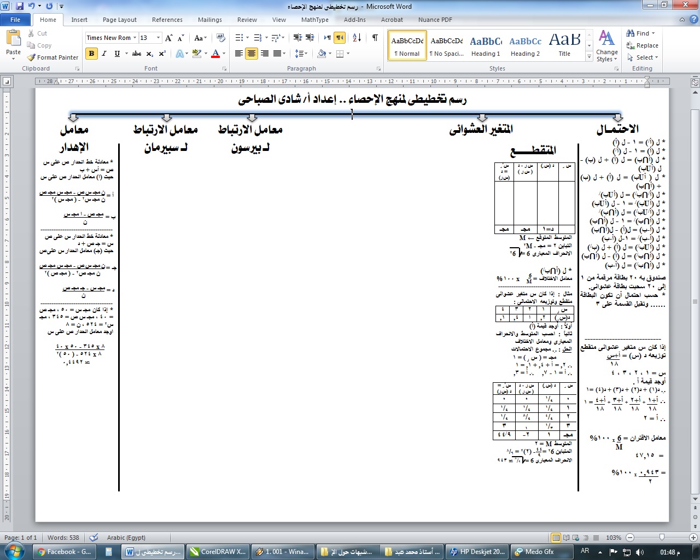Open the font name dropdown
The width and height of the screenshot is (700, 560).
135,38
